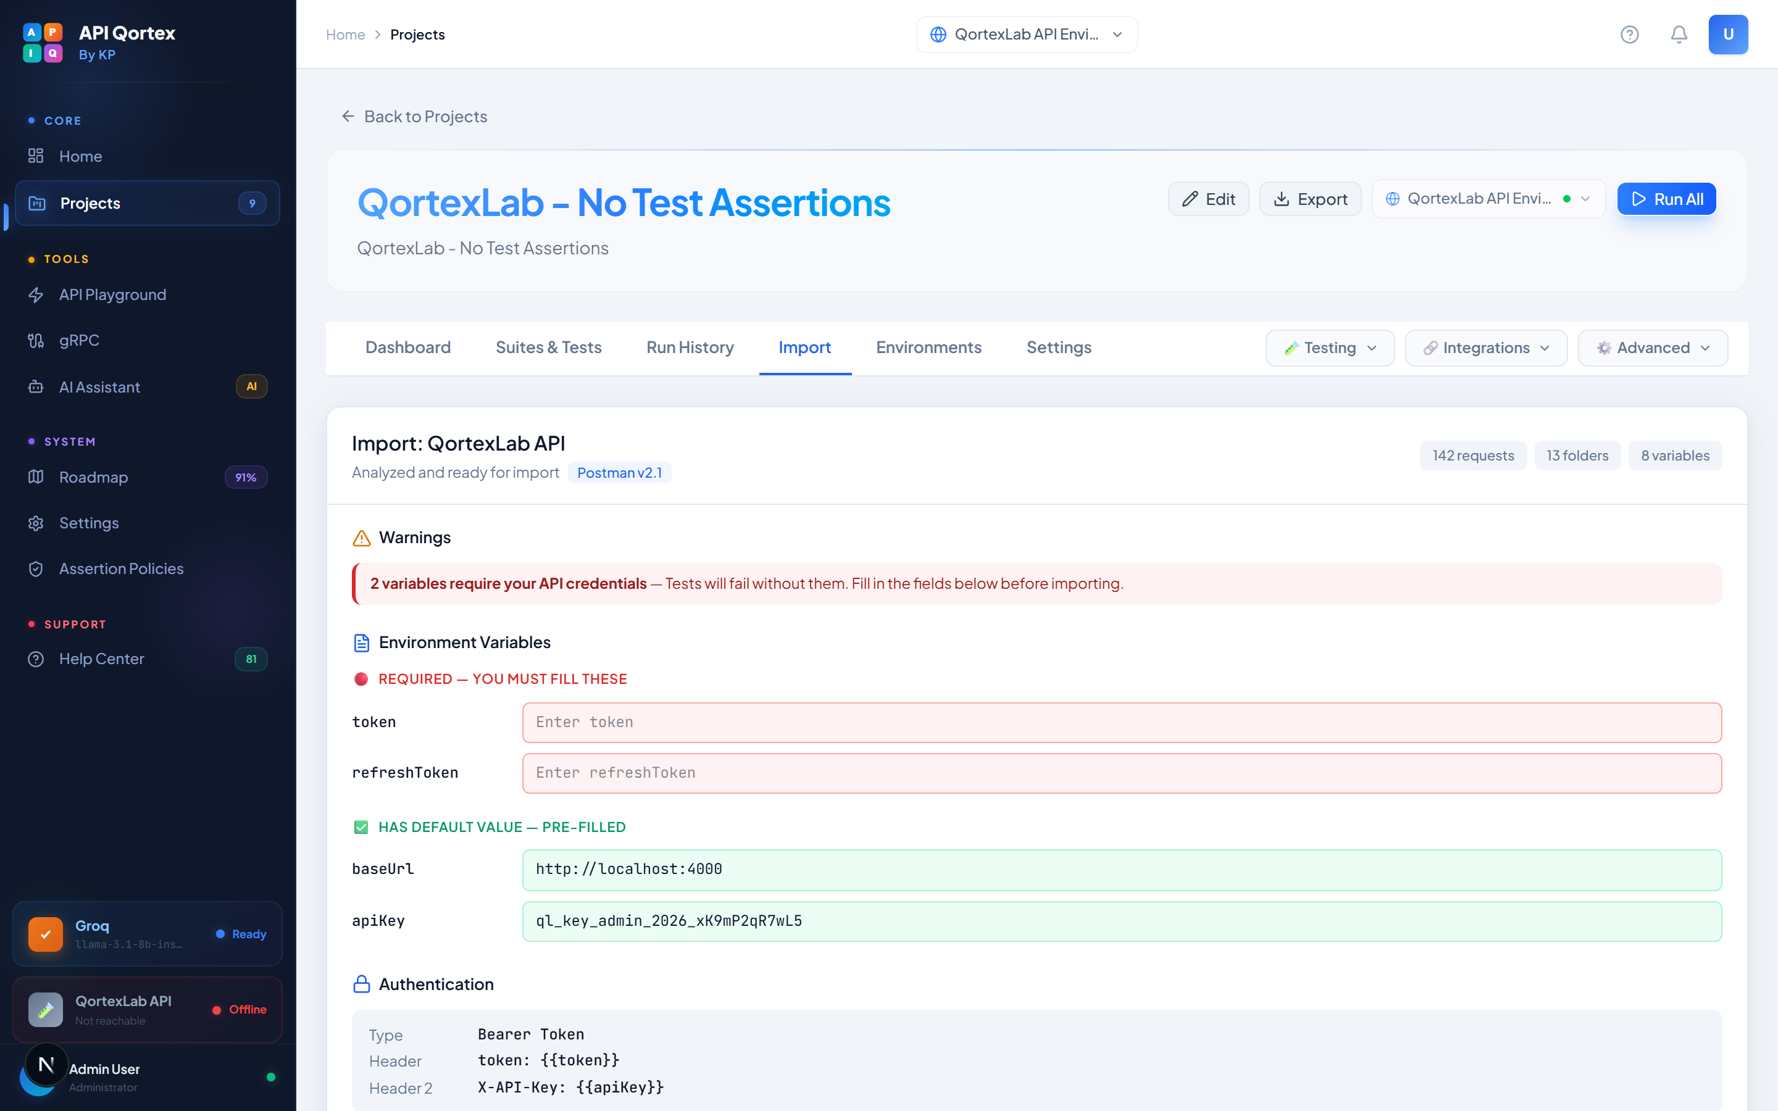Click the Groq provider status card

[x=147, y=933]
